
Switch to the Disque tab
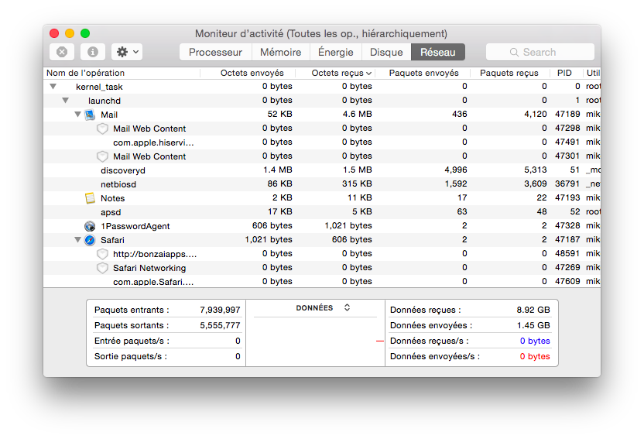[x=386, y=52]
